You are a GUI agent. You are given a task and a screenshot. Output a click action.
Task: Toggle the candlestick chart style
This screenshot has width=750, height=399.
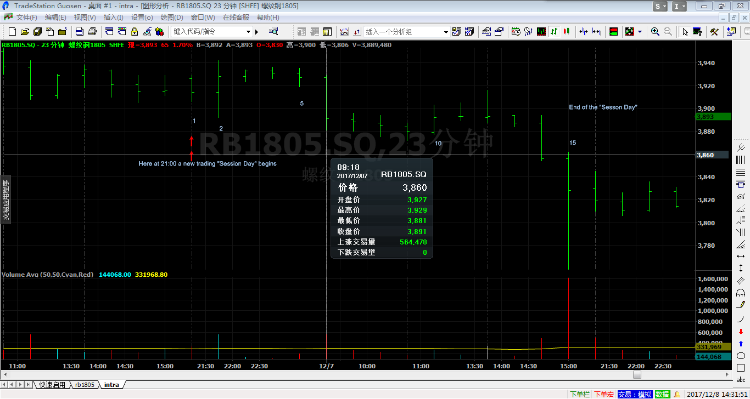[566, 32]
